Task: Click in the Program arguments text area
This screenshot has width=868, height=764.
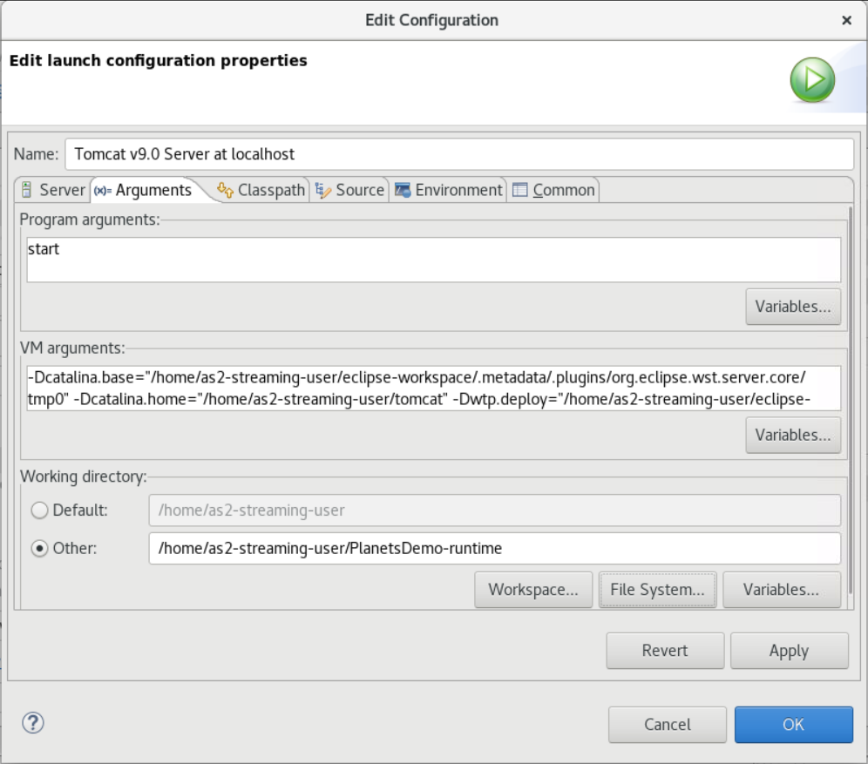Action: click(433, 260)
